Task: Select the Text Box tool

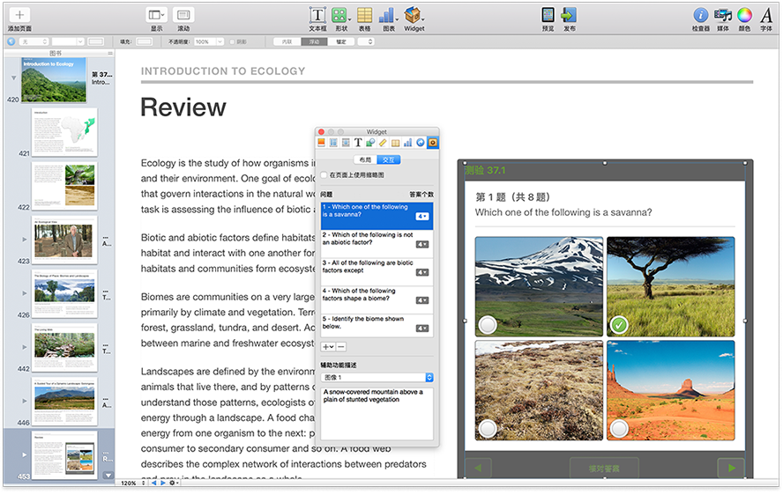Action: (x=317, y=15)
